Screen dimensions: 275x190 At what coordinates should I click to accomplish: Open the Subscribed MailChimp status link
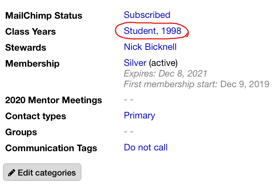click(x=147, y=15)
